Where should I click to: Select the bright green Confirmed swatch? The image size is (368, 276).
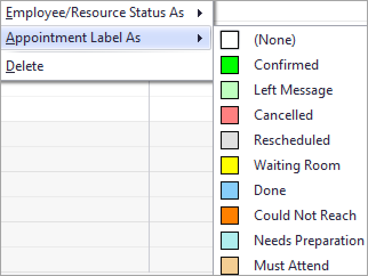[230, 65]
